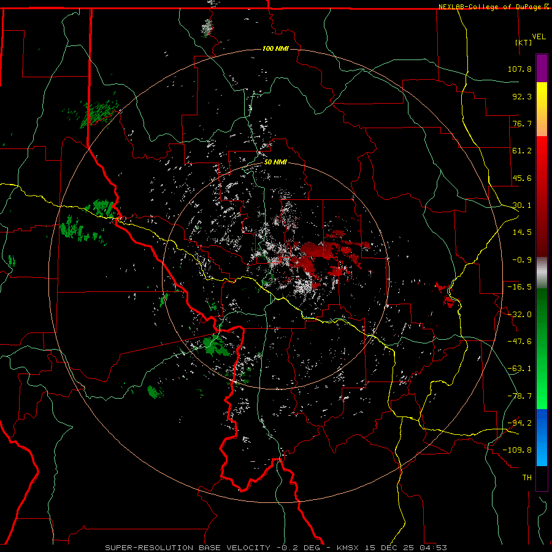Select the -94.2 value on velocity scale

pyautogui.click(x=519, y=423)
